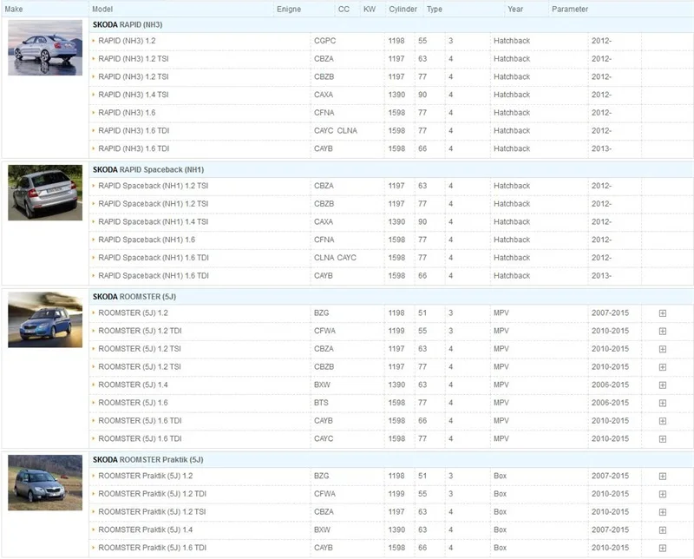Click the SKODA RAPID Spaceback (NH1) group heading
Viewport: 694px width, 559px height.
(x=148, y=169)
